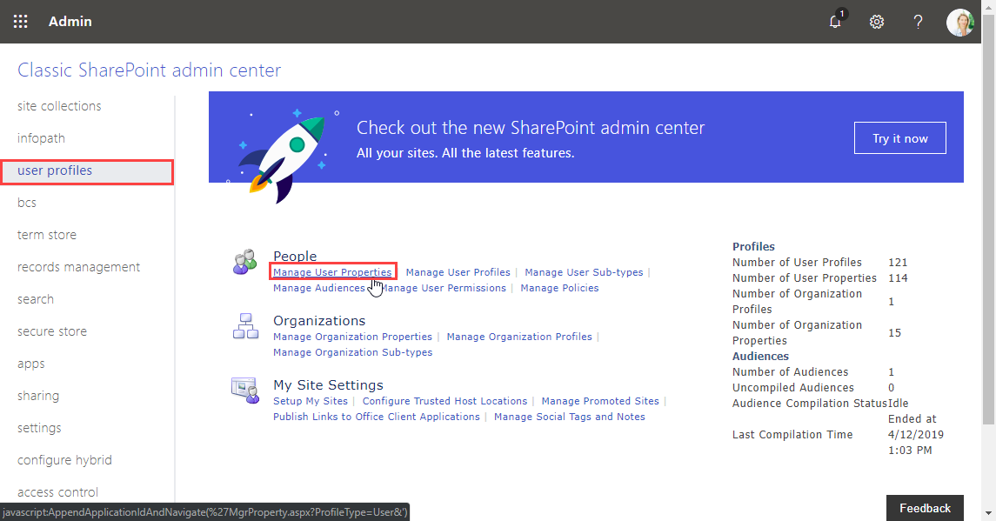Screen dimensions: 996x521
Task: Open Configure Trusted Host Locations link
Action: click(445, 401)
